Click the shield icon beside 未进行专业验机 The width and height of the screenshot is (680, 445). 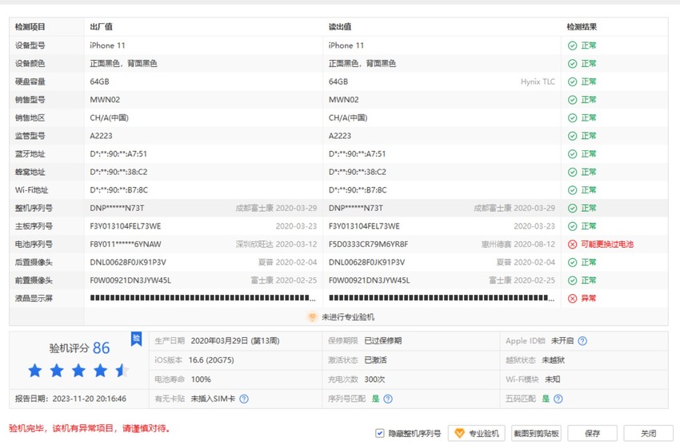312,317
